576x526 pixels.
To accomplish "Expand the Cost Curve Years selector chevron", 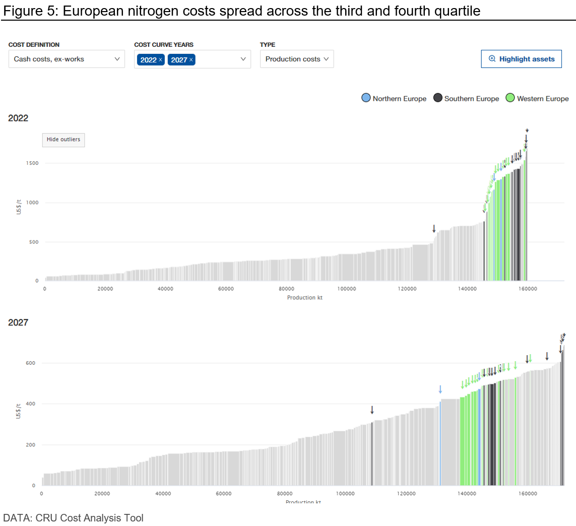I will click(243, 59).
